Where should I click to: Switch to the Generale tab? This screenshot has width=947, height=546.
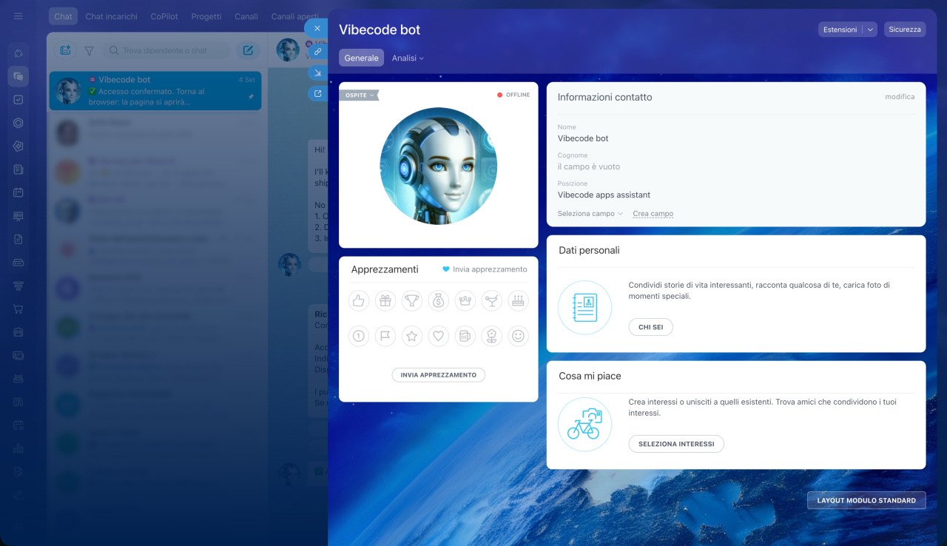361,58
